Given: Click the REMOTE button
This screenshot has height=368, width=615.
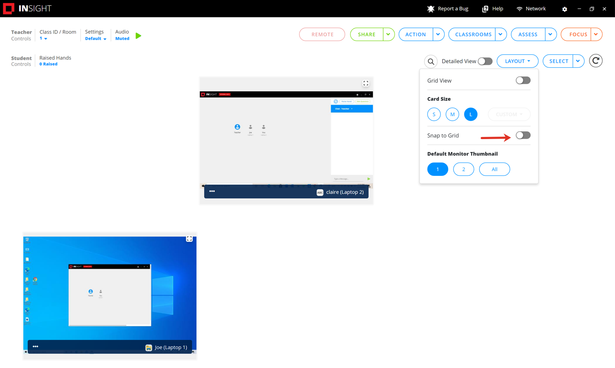Looking at the screenshot, I should tap(322, 34).
